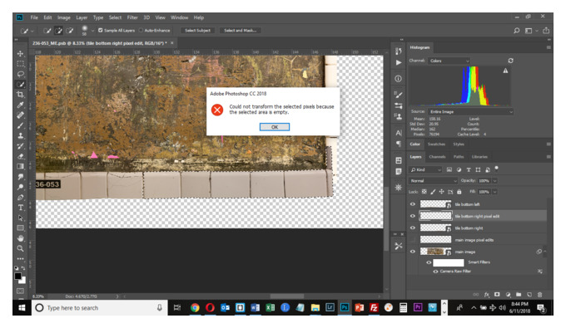Select the Eyedropper tool
The width and height of the screenshot is (566, 328).
click(x=21, y=105)
